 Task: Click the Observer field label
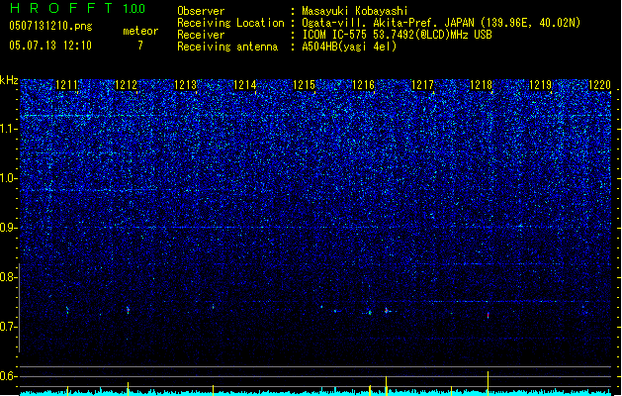(201, 11)
